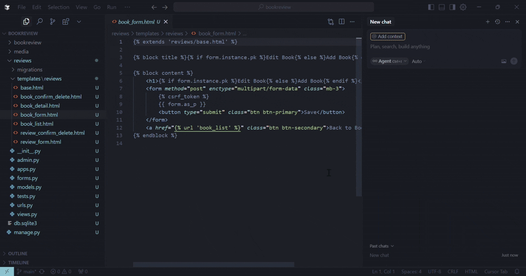Toggle the secondary side bar layout button
Screen dimensions: 526x276
pyautogui.click(x=452, y=7)
